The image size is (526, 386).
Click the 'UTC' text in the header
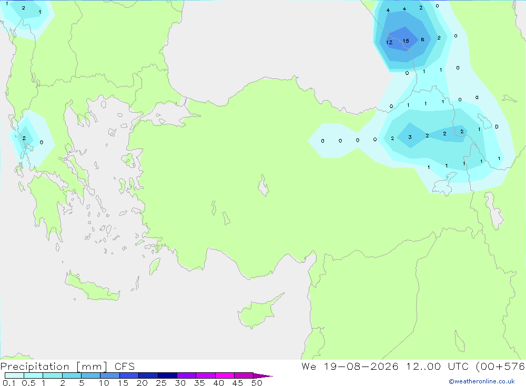459,366
